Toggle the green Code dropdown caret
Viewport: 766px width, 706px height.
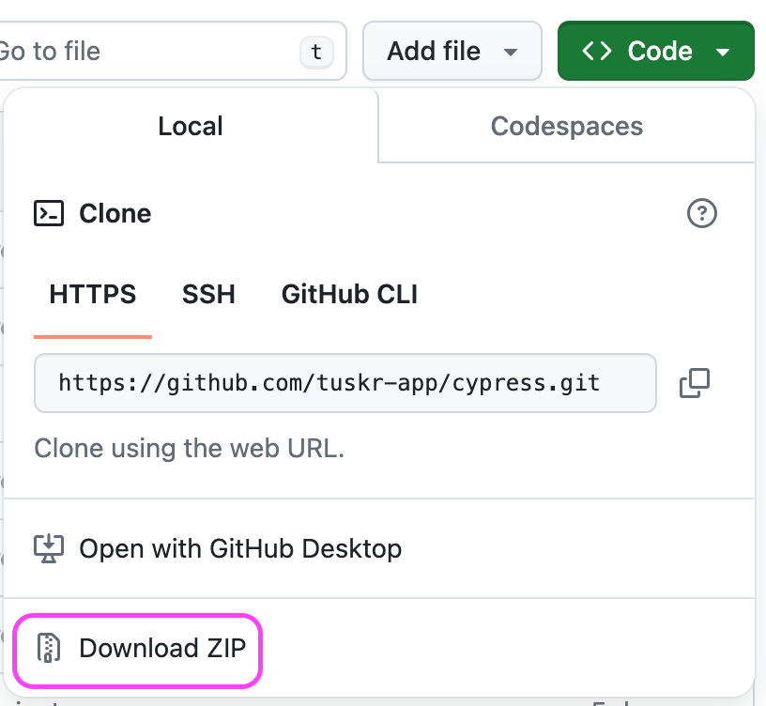pos(723,52)
